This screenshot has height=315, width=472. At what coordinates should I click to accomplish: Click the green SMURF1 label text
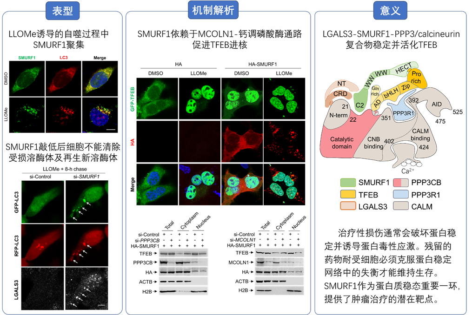tap(27, 58)
